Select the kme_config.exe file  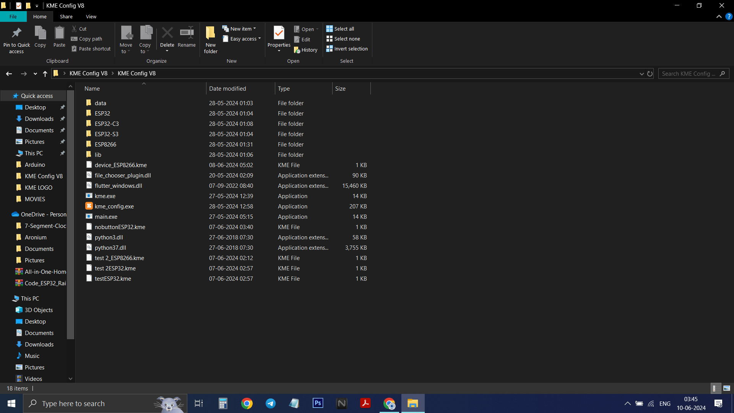pos(114,206)
